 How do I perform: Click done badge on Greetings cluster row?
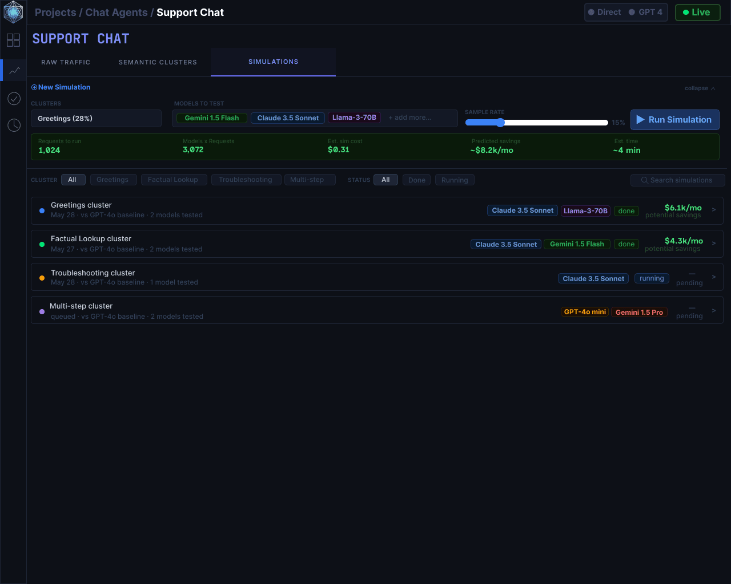(x=626, y=211)
